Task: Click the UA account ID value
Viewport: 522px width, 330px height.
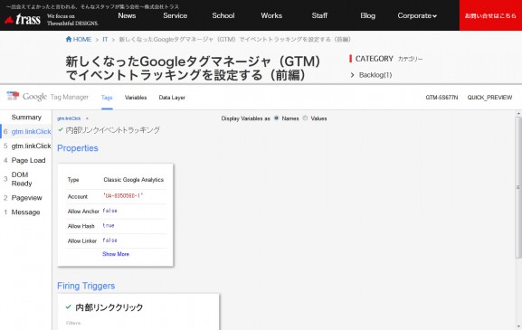Action: coord(123,195)
